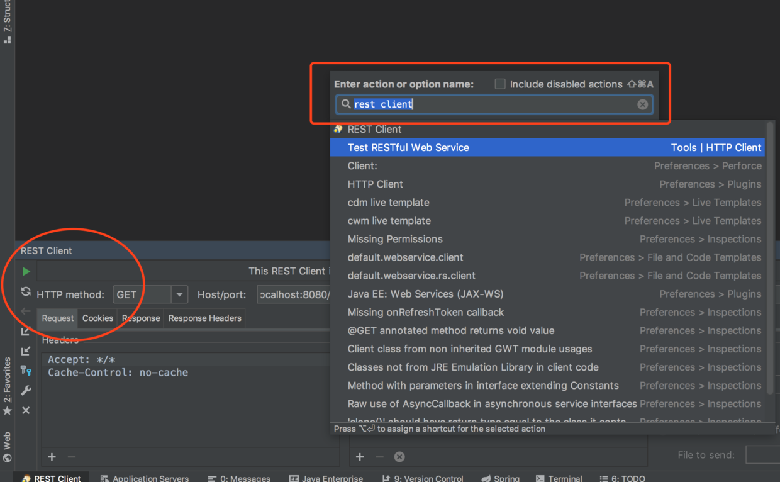The height and width of the screenshot is (482, 780).
Task: Run the REST request with the green play icon
Action: tap(26, 272)
